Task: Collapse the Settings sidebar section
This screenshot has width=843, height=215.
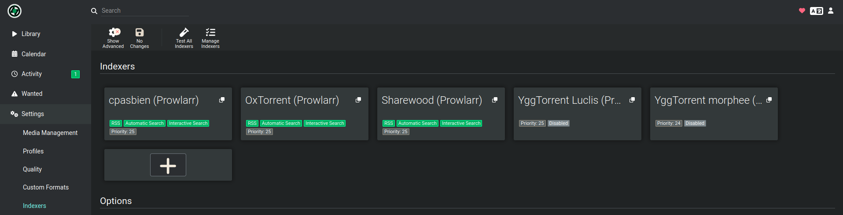Action: pyautogui.click(x=33, y=114)
